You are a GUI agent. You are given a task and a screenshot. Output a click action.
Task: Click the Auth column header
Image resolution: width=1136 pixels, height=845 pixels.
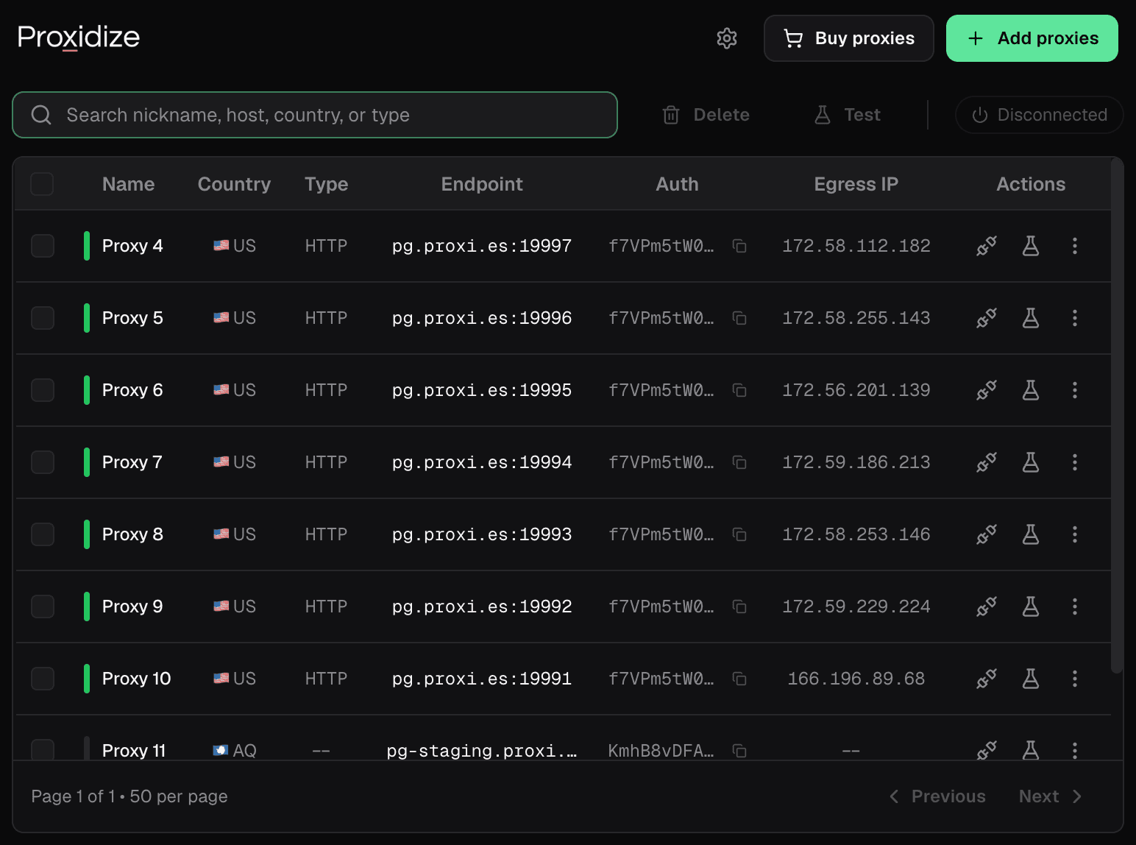pos(678,184)
